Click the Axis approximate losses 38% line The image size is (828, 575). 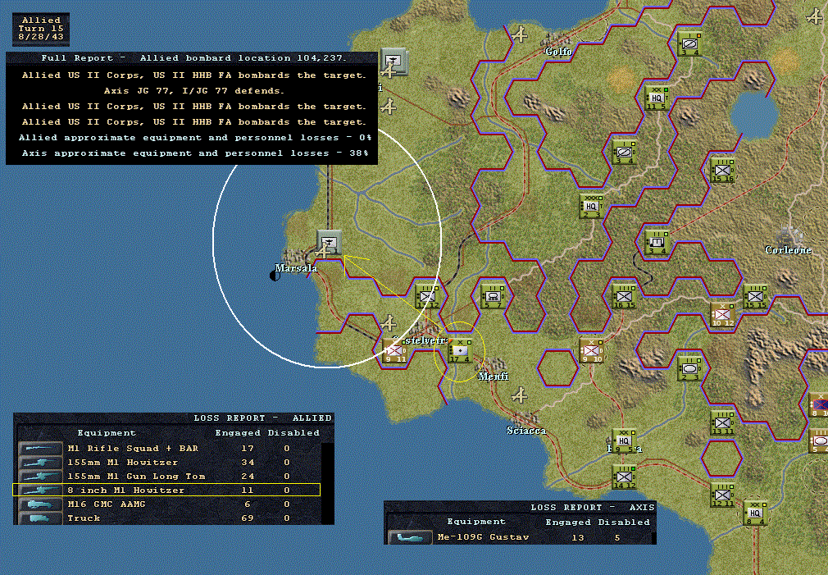point(195,153)
